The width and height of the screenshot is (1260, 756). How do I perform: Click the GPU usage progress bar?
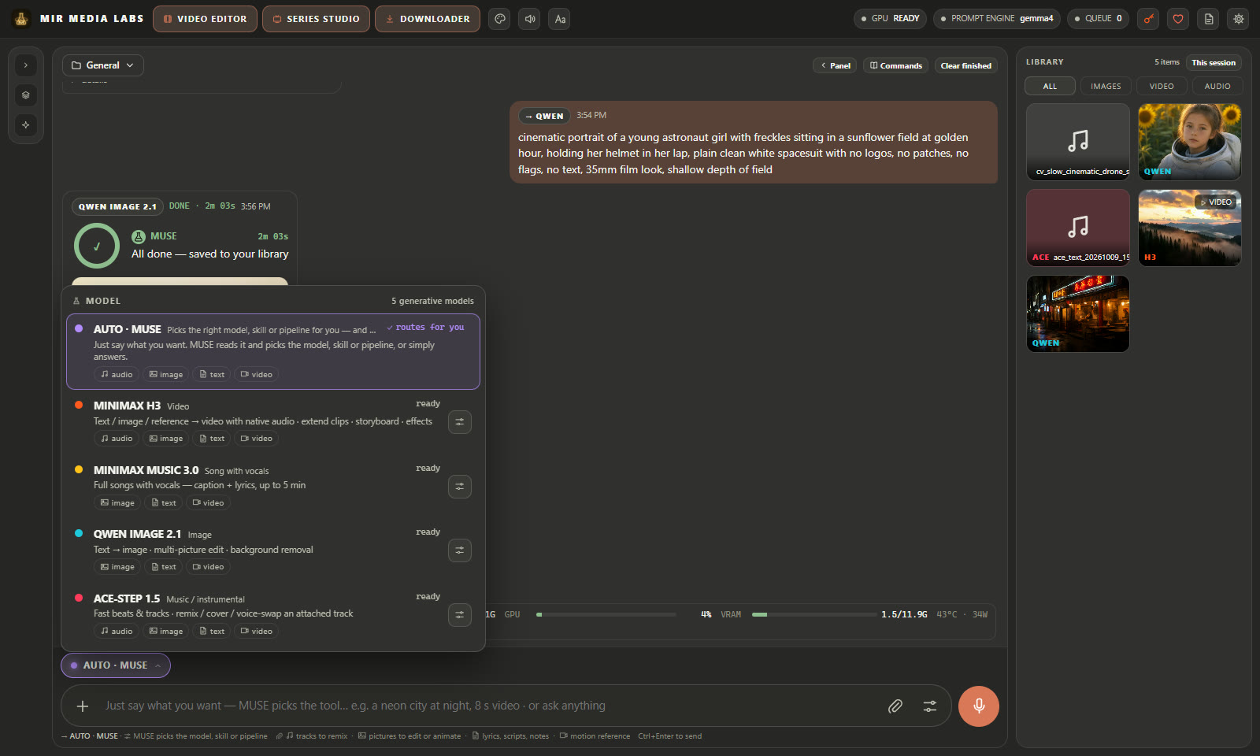tap(606, 614)
